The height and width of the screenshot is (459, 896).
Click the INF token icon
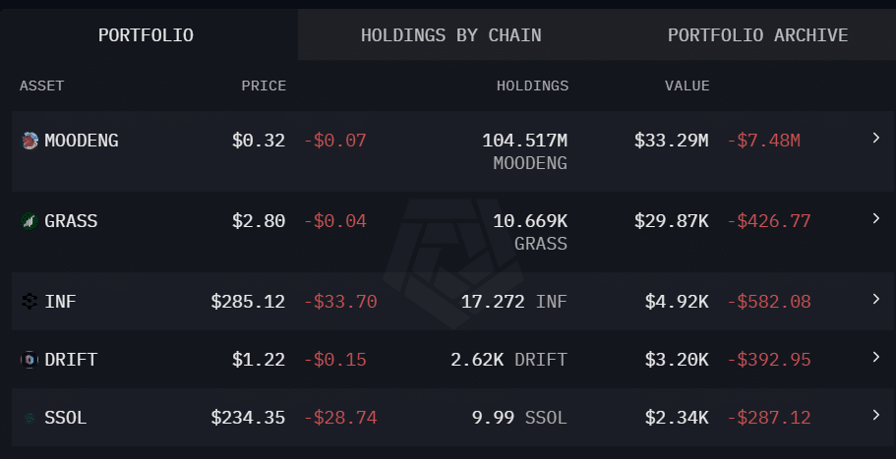tap(30, 302)
